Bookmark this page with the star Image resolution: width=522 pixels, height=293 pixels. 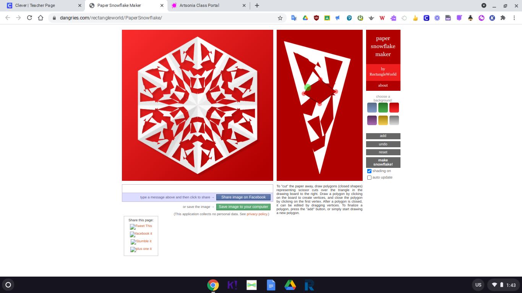(x=280, y=18)
